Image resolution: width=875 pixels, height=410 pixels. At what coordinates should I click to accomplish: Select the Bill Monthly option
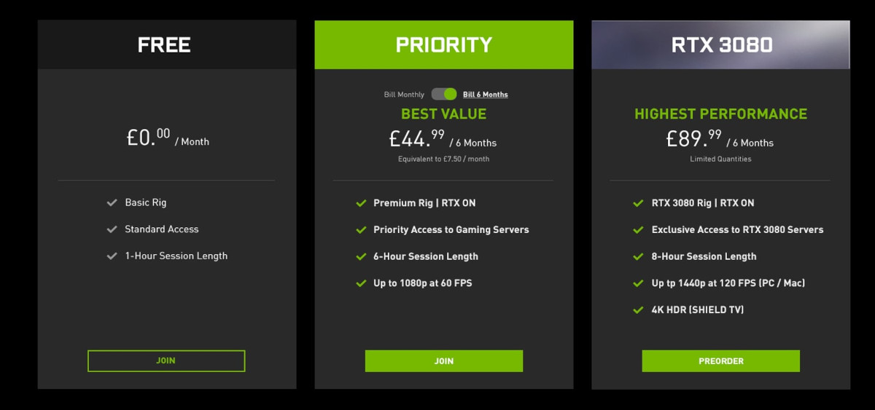click(x=404, y=95)
